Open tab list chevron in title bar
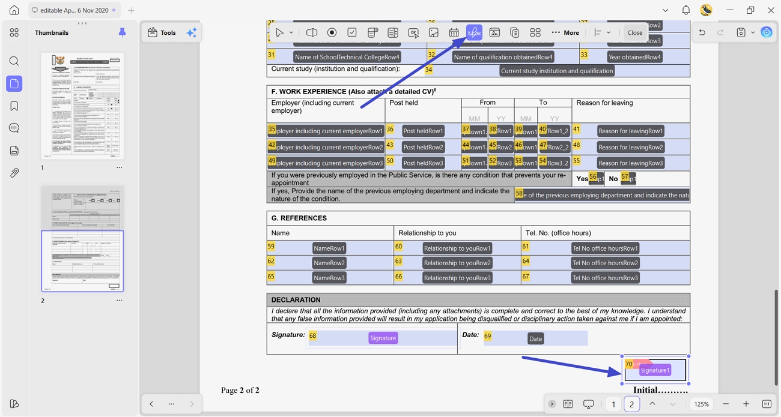Image resolution: width=781 pixels, height=417 pixels. click(x=665, y=10)
